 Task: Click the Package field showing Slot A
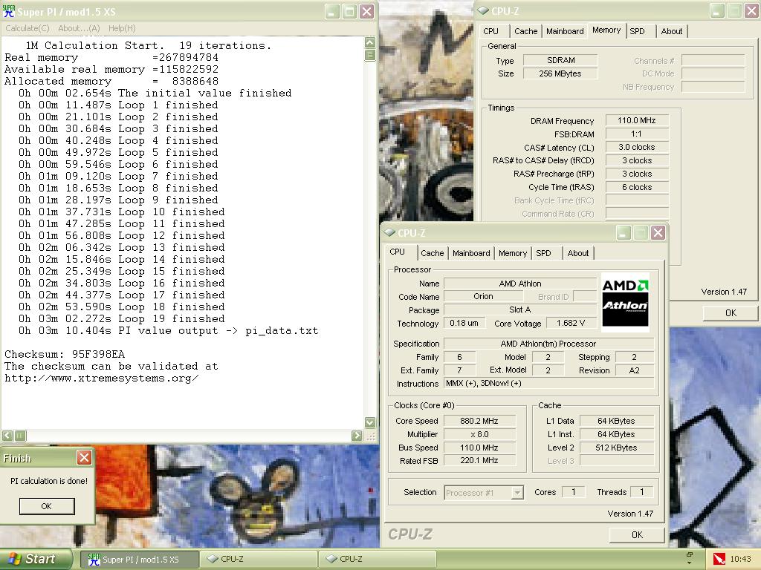click(x=519, y=309)
